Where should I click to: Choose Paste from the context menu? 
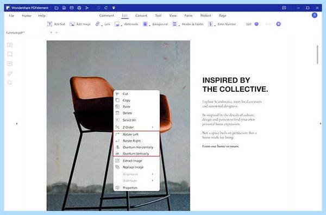[136, 107]
